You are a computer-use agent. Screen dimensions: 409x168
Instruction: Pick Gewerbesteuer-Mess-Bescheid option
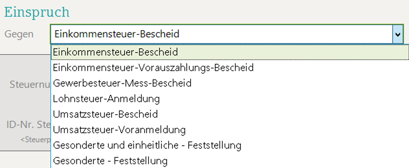230,83
